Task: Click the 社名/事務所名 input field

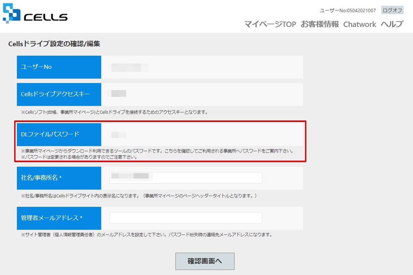Action: (x=186, y=178)
